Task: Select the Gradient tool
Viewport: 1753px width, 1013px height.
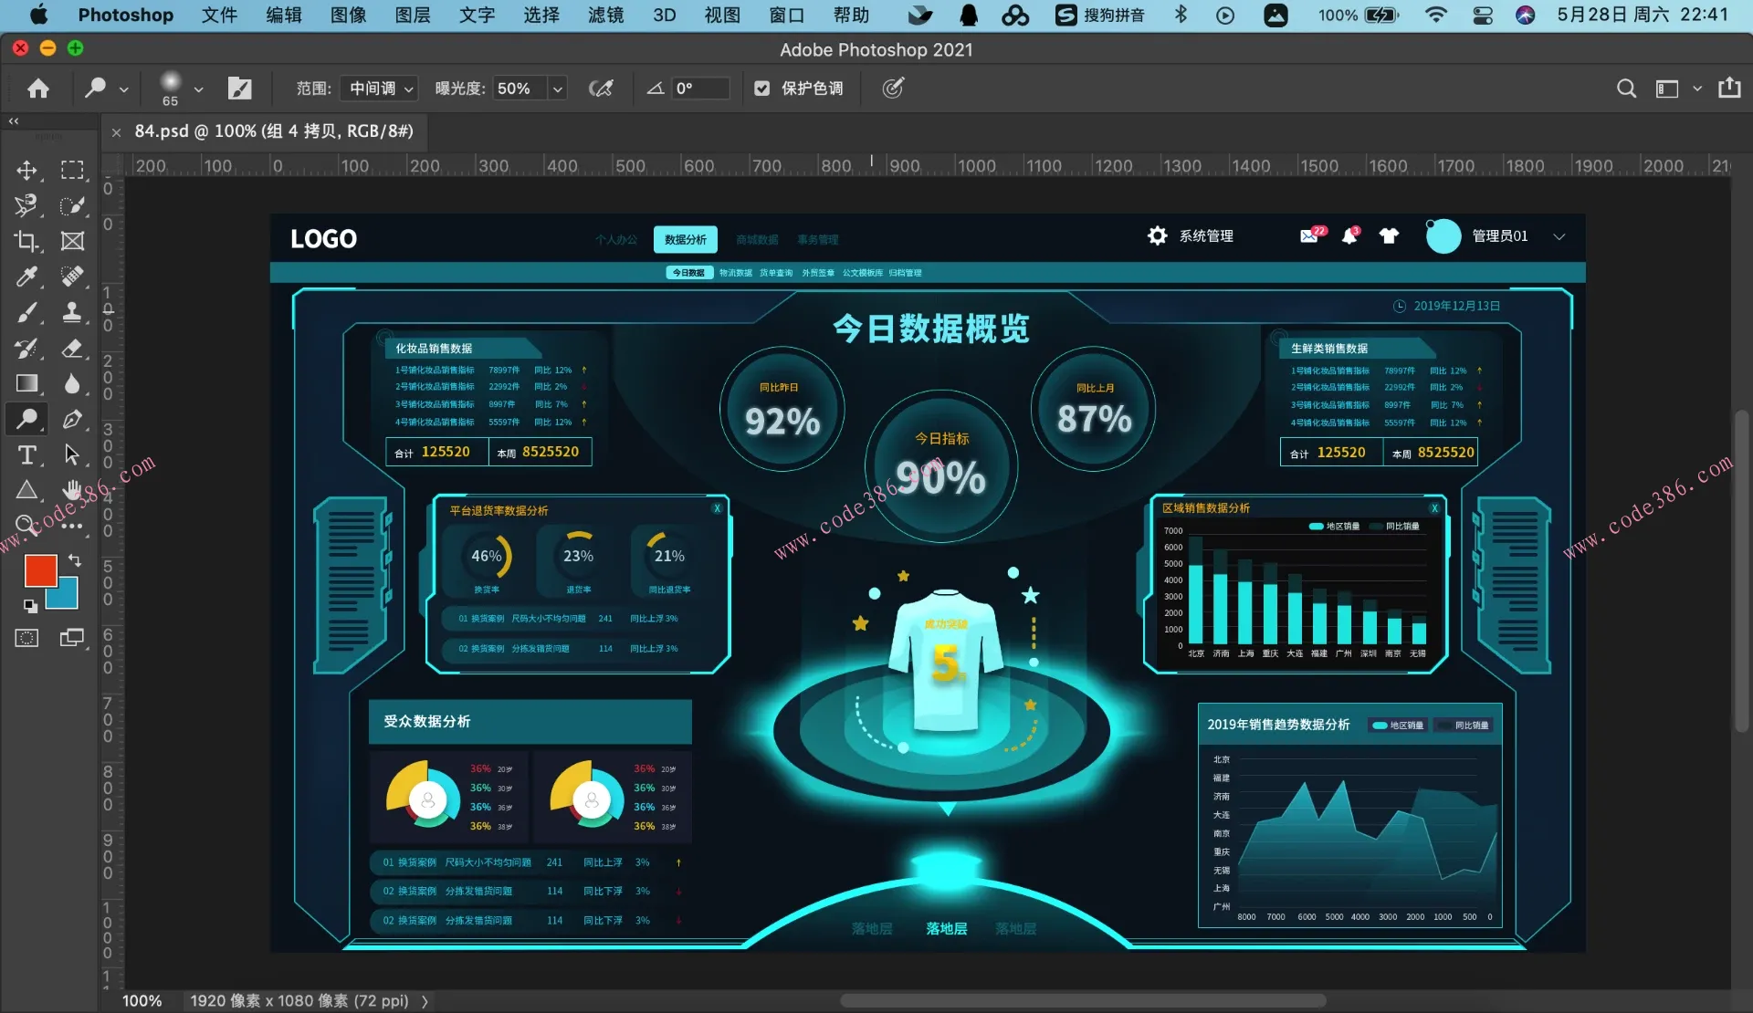Action: click(26, 383)
